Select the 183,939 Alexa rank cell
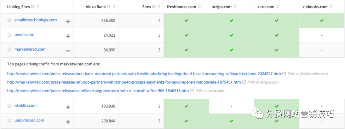 click(96, 106)
